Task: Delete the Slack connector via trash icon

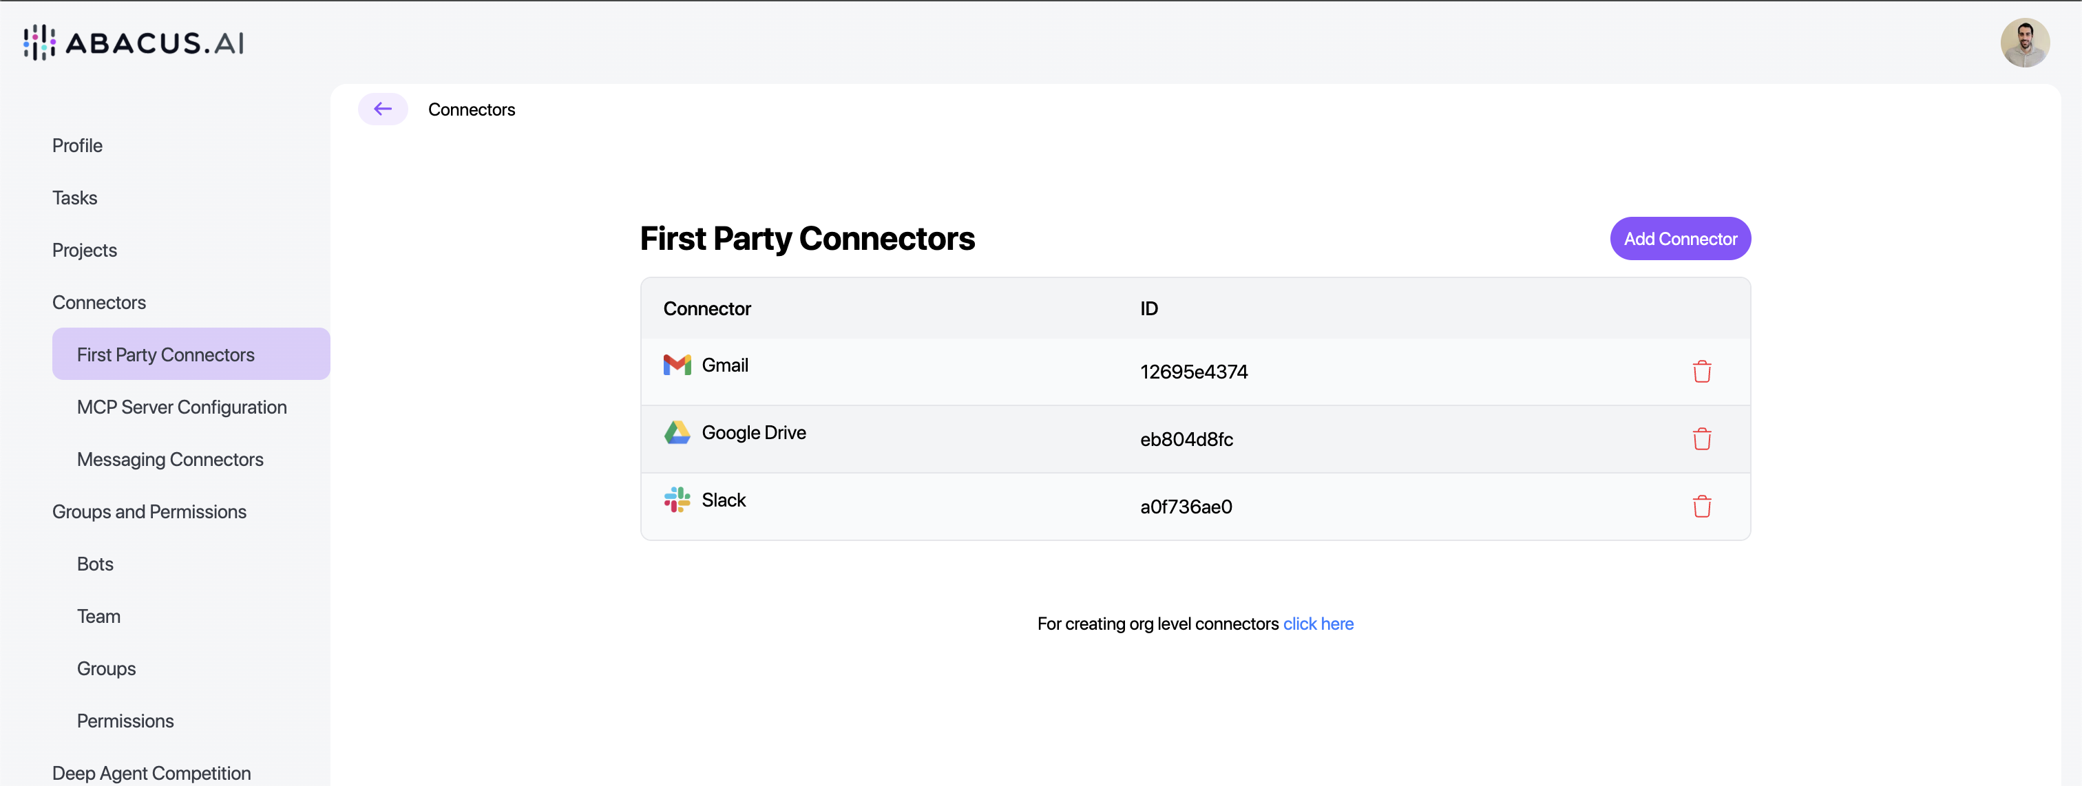Action: [x=1702, y=507]
